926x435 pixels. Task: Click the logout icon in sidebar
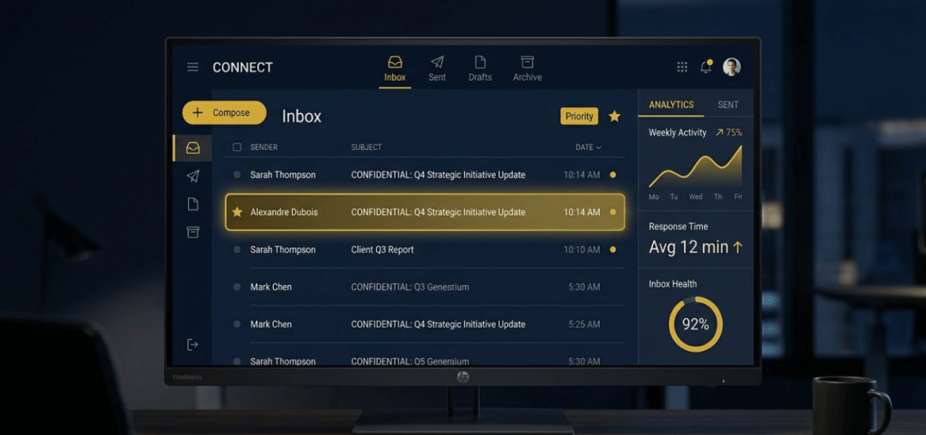[x=192, y=345]
